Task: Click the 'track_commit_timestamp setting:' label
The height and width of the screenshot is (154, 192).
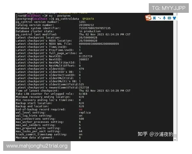Action: 41,135
